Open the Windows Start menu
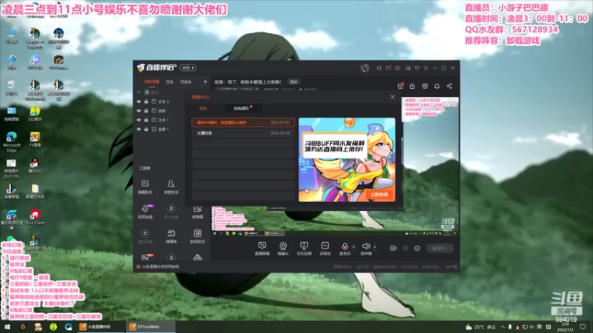This screenshot has height=333, width=593. click(x=7, y=327)
